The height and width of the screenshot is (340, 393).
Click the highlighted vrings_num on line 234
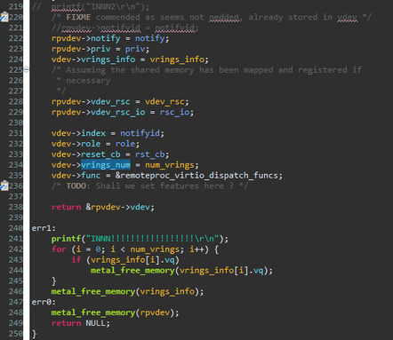[106, 165]
